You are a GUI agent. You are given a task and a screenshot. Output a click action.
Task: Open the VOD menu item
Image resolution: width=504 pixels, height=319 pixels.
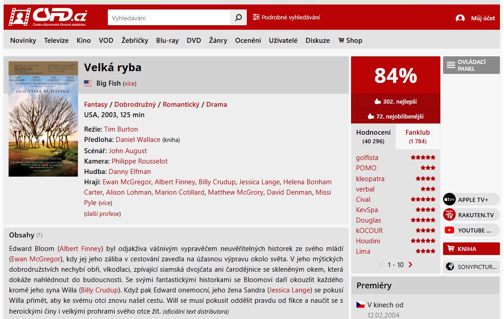(106, 41)
